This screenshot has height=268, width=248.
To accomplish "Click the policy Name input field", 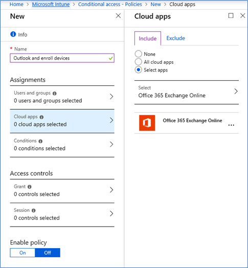I will [x=62, y=58].
